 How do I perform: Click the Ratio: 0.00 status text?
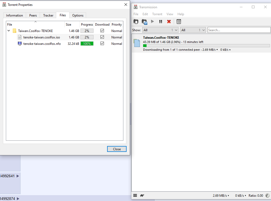(256, 195)
